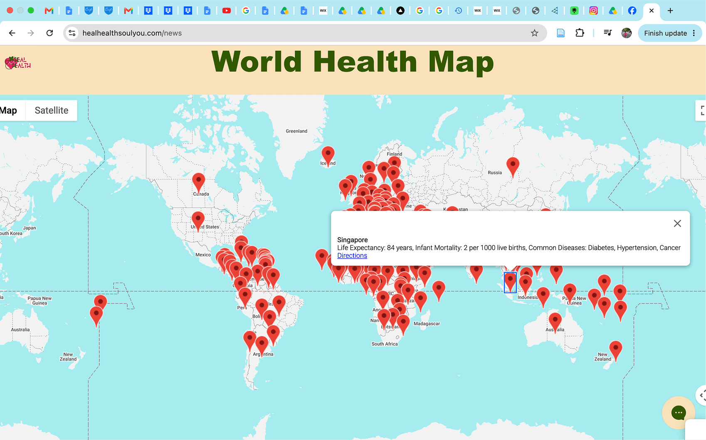Click the map pin on Canada
706x440 pixels.
click(198, 183)
